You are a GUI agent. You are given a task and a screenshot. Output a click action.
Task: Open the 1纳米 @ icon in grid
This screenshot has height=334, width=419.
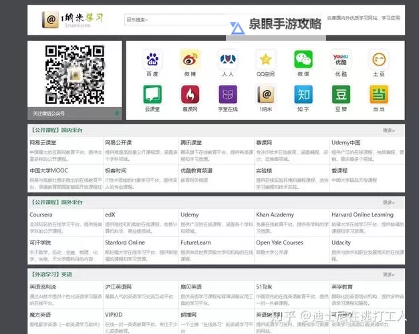tap(265, 94)
